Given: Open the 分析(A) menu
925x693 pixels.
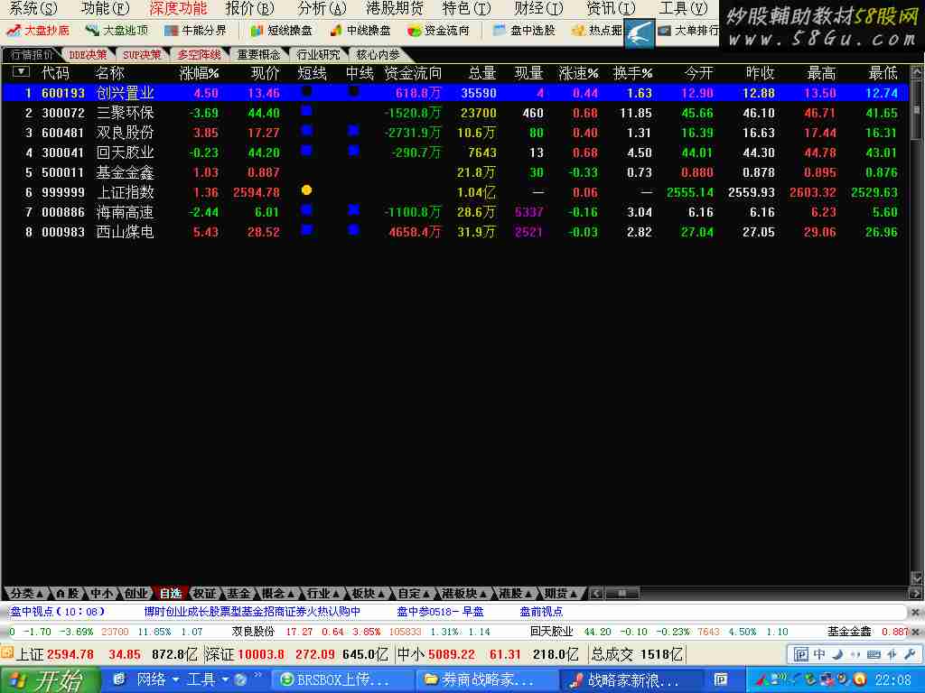Looking at the screenshot, I should pos(322,8).
